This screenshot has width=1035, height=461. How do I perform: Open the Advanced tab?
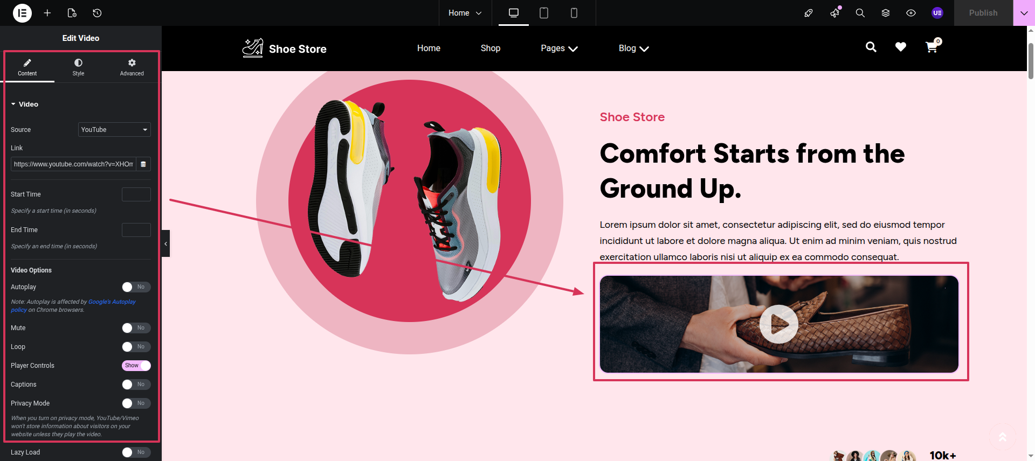(132, 67)
